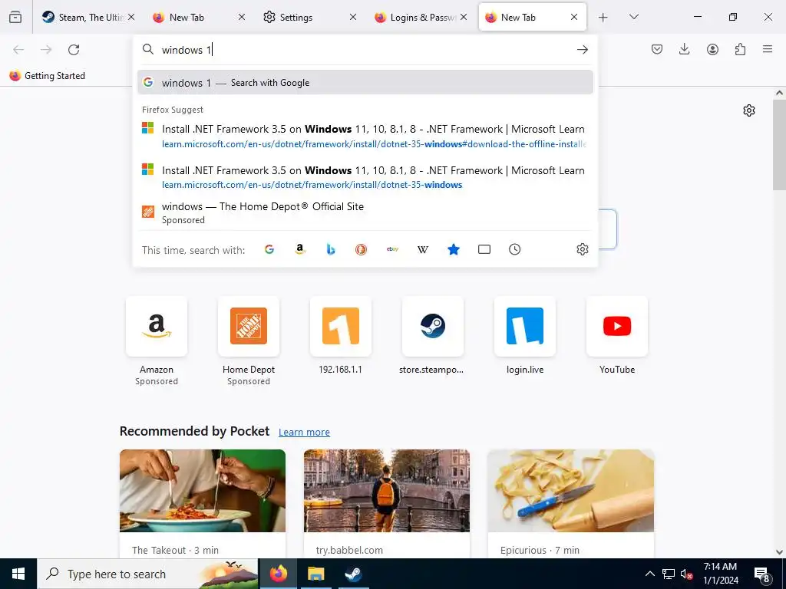Click the back navigation arrow
The image size is (786, 589).
(x=18, y=49)
